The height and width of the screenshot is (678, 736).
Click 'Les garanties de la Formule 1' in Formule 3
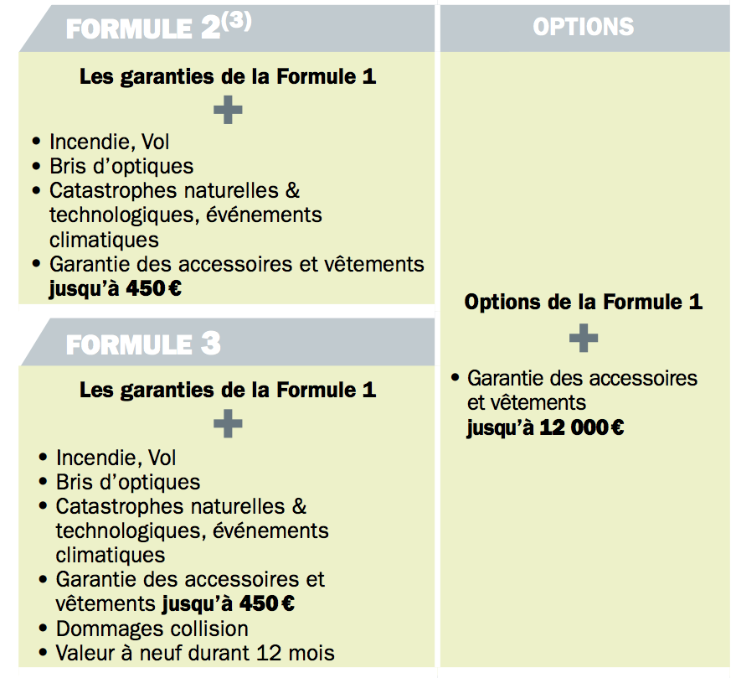point(228,390)
